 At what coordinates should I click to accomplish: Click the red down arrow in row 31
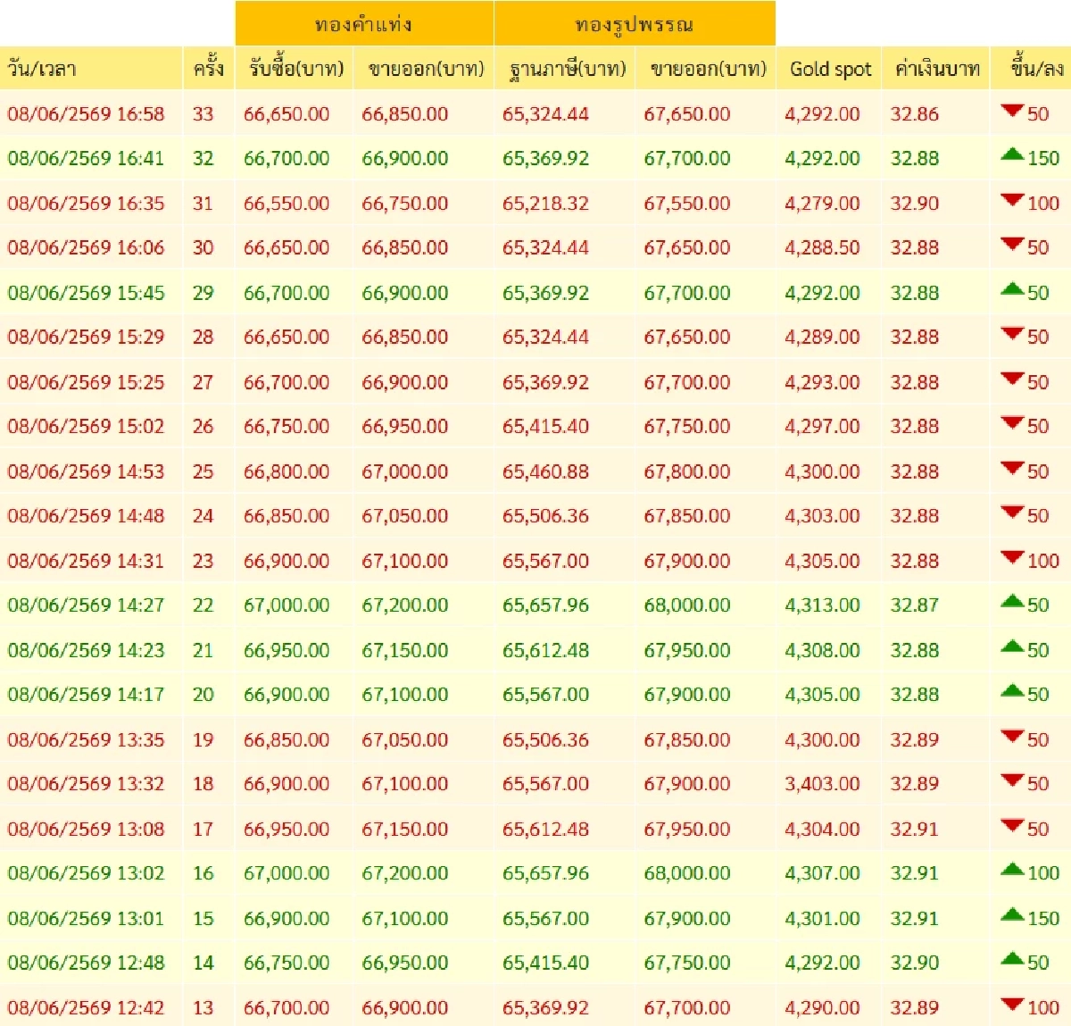1012,199
